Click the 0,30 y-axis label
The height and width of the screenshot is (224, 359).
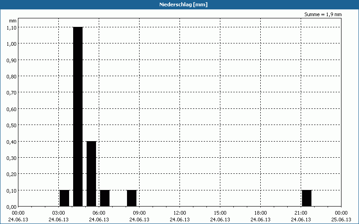tap(12, 158)
